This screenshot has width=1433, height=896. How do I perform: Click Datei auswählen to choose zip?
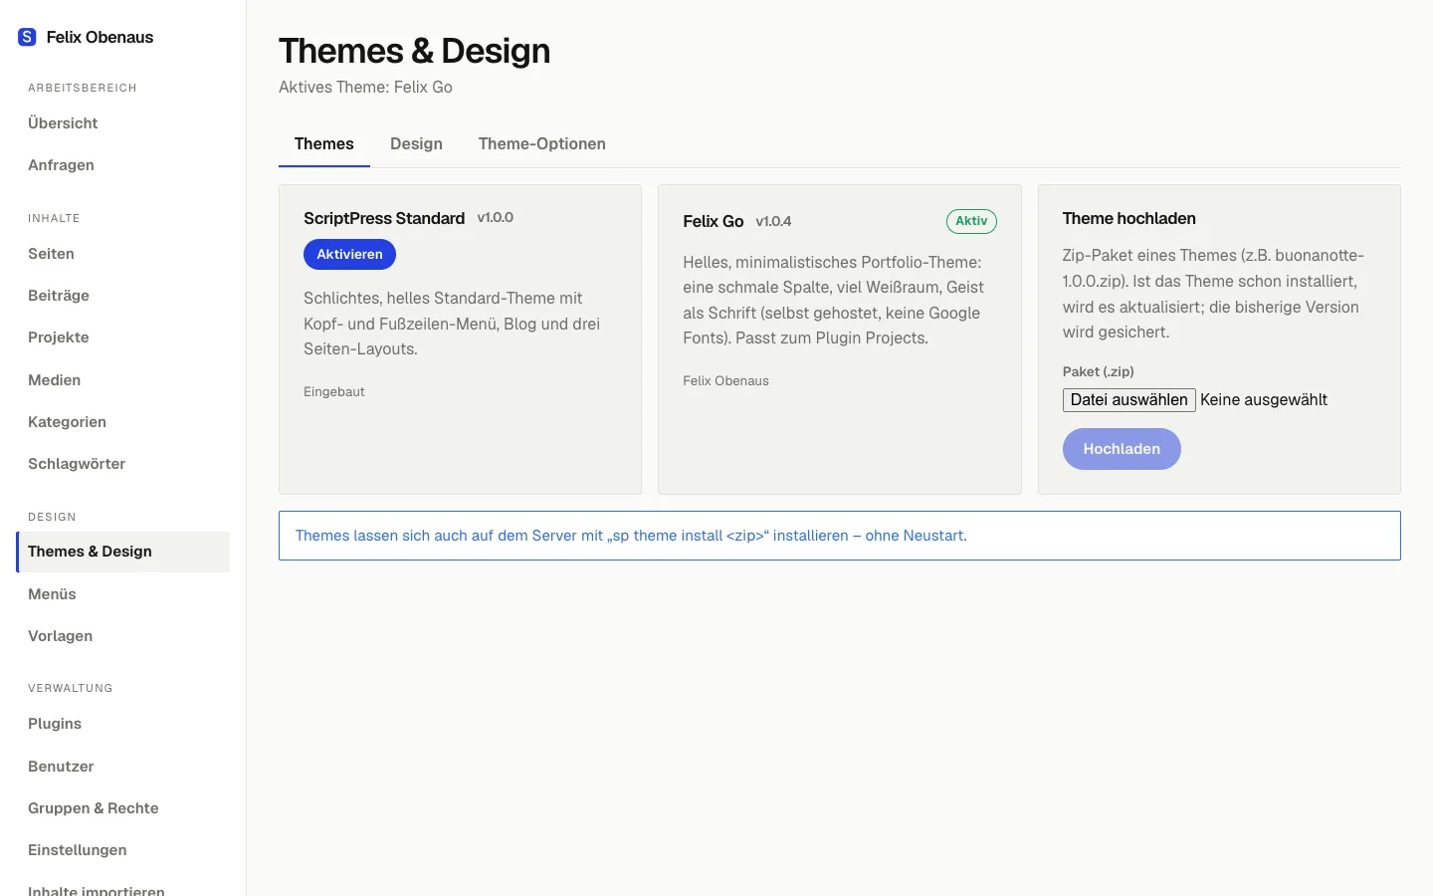coord(1128,399)
